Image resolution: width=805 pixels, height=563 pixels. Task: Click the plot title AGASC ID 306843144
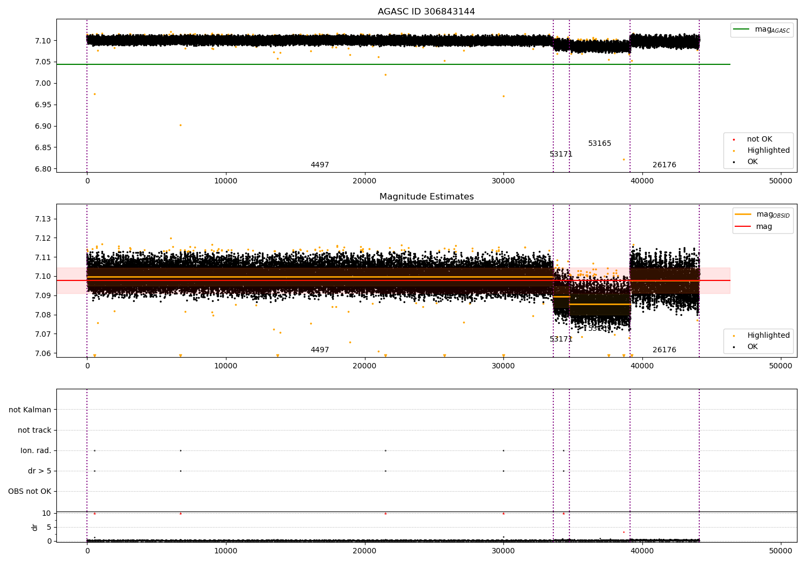[x=426, y=12]
